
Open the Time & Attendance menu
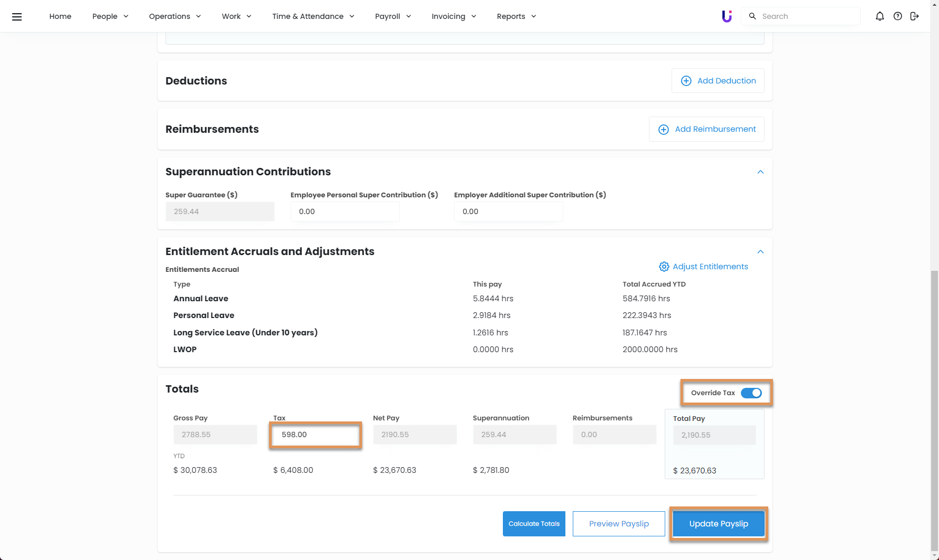313,16
